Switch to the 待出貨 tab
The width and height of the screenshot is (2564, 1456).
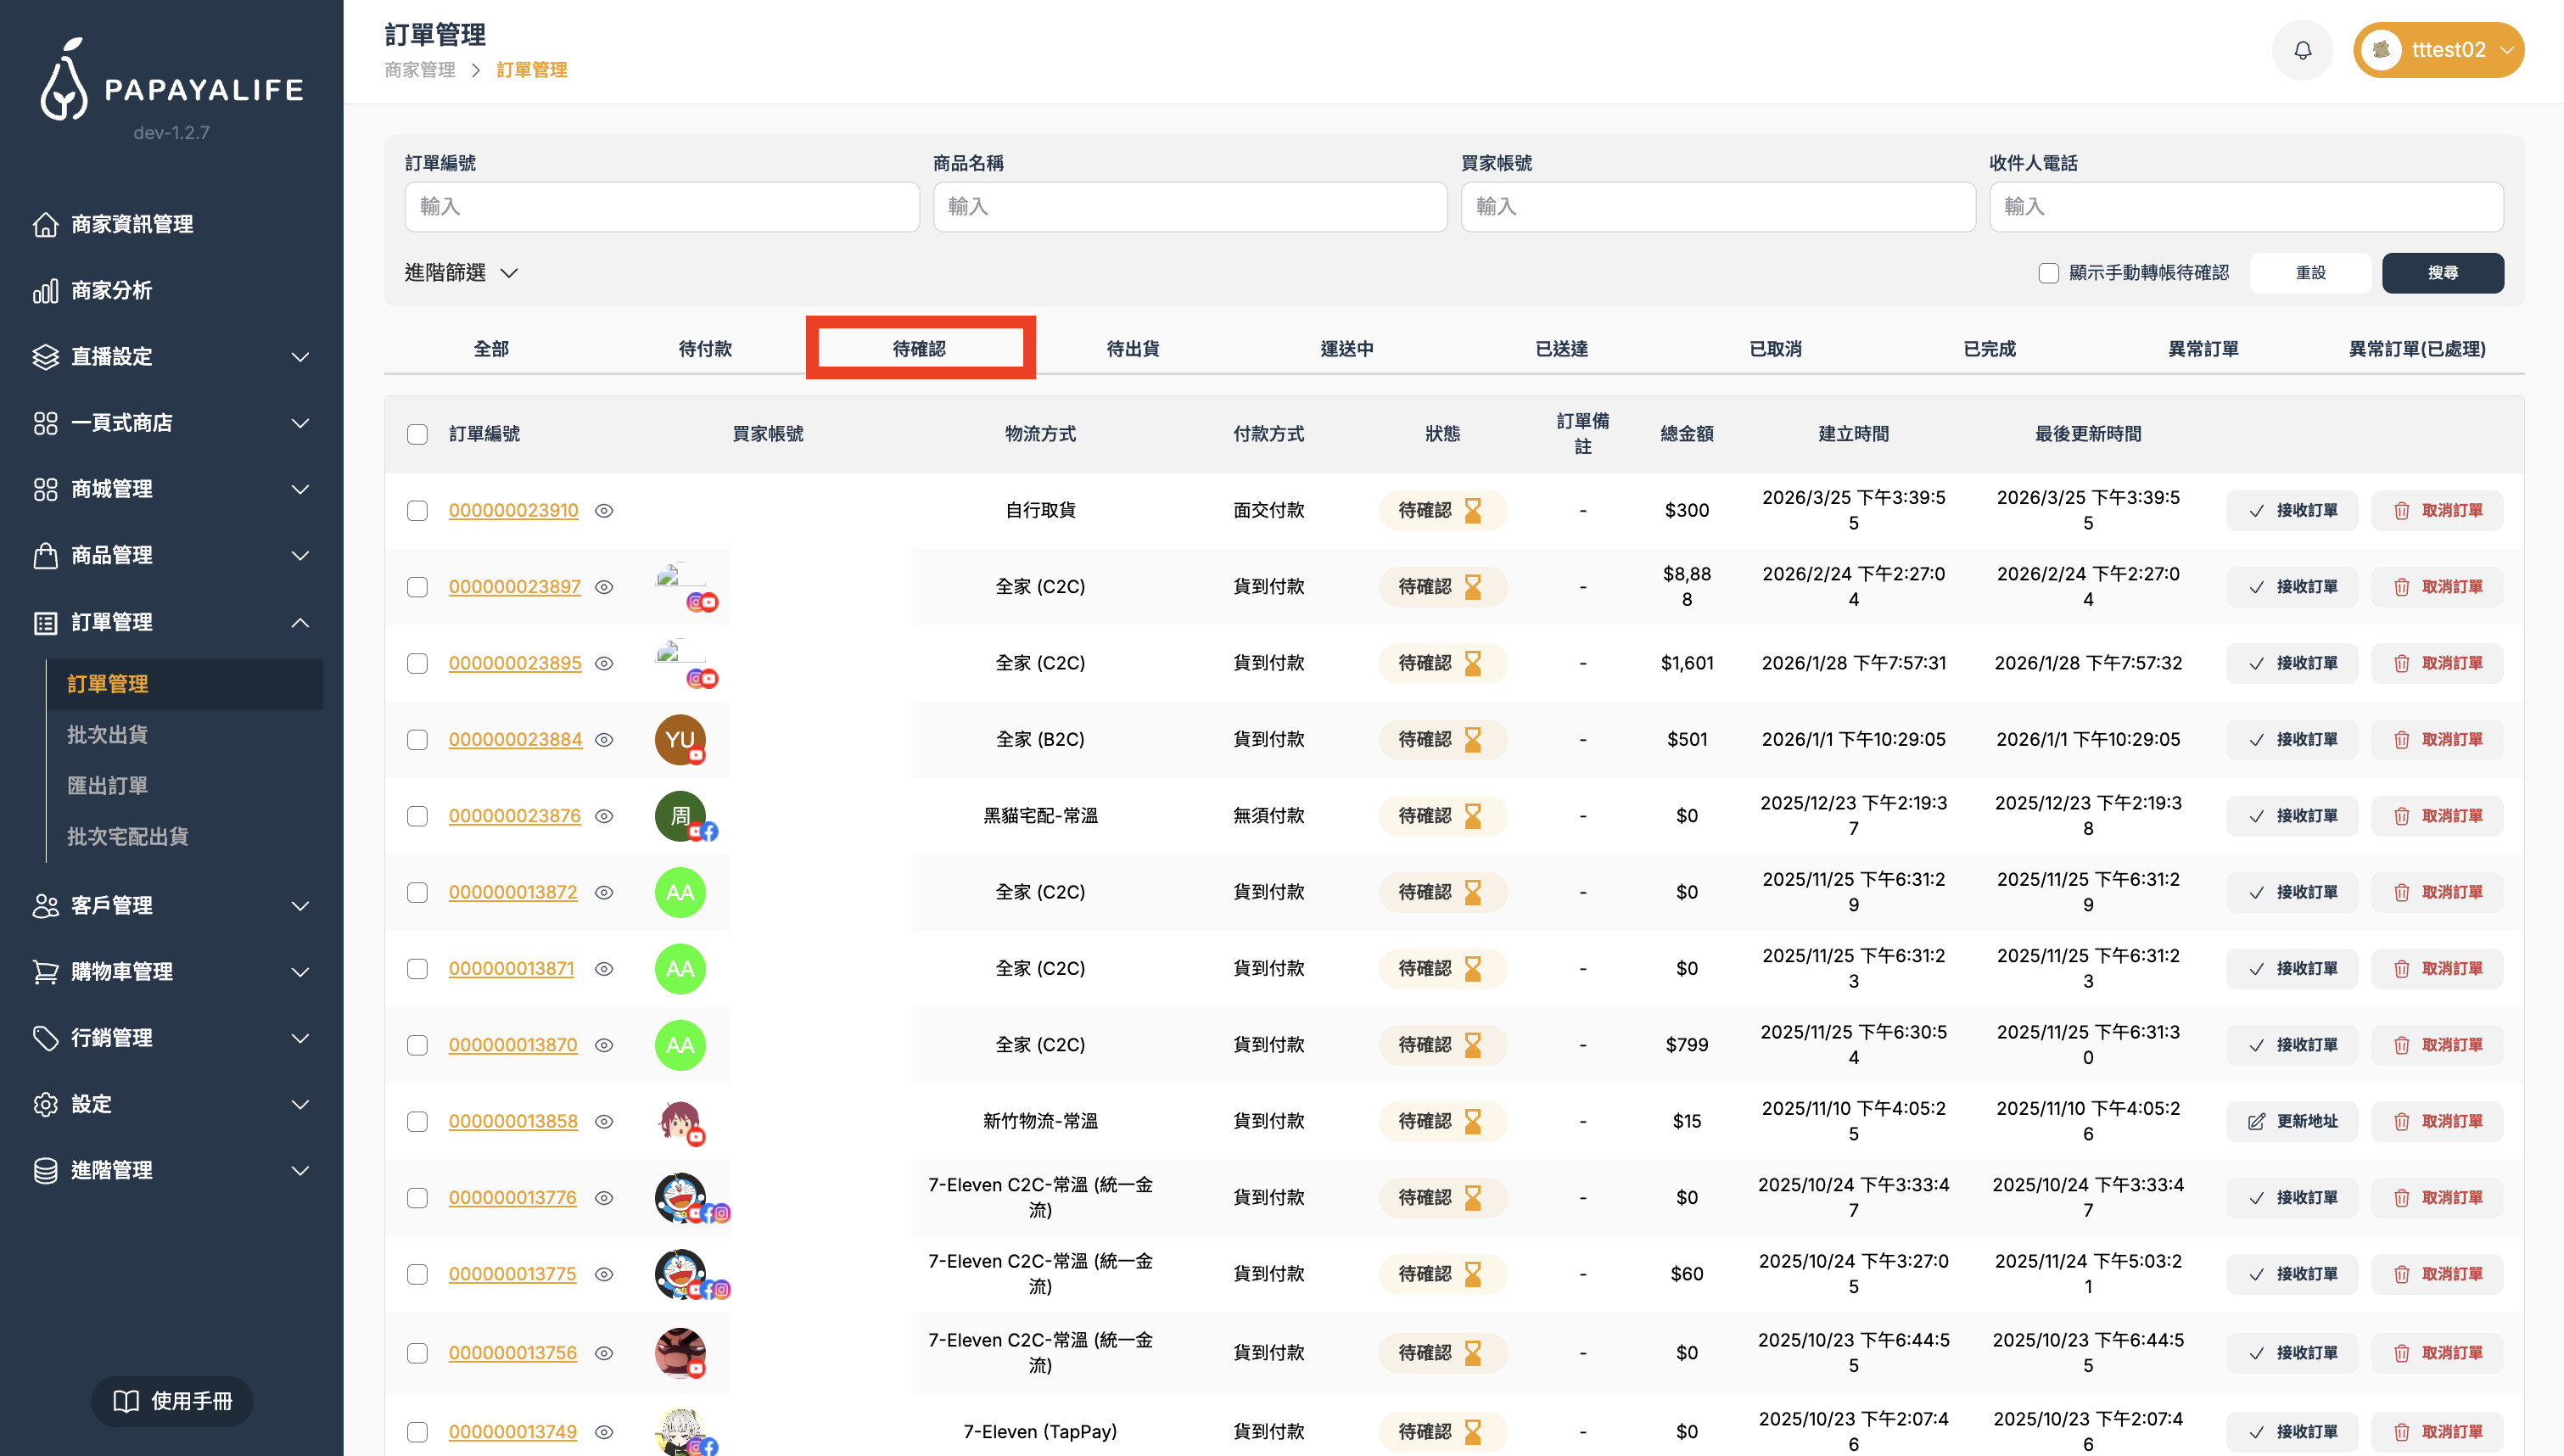(1133, 349)
